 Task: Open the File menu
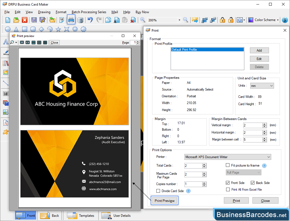(7, 12)
